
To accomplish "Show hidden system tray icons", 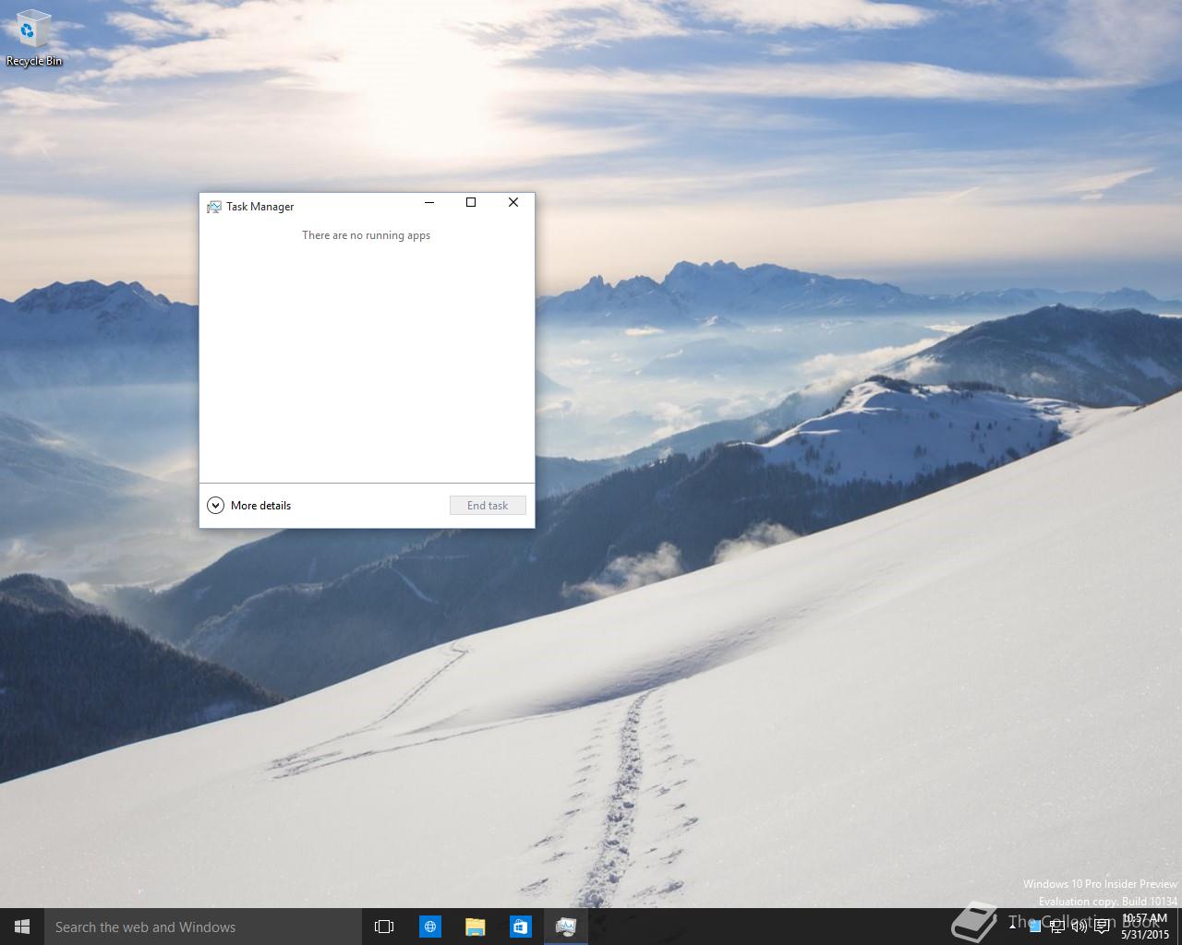I will click(x=1012, y=927).
